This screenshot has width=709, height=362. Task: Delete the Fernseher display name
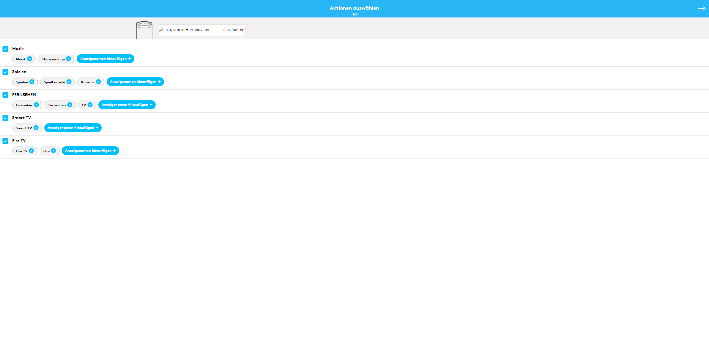tap(36, 105)
